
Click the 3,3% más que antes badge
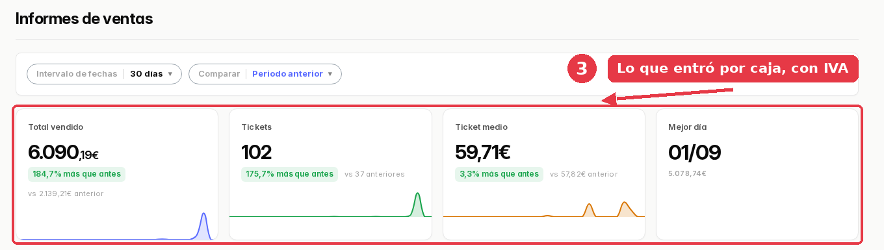tap(499, 174)
